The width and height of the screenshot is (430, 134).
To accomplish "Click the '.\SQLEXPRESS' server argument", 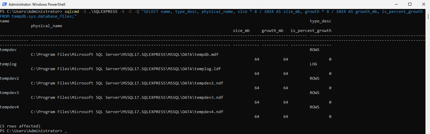I will pyautogui.click(x=103, y=12).
